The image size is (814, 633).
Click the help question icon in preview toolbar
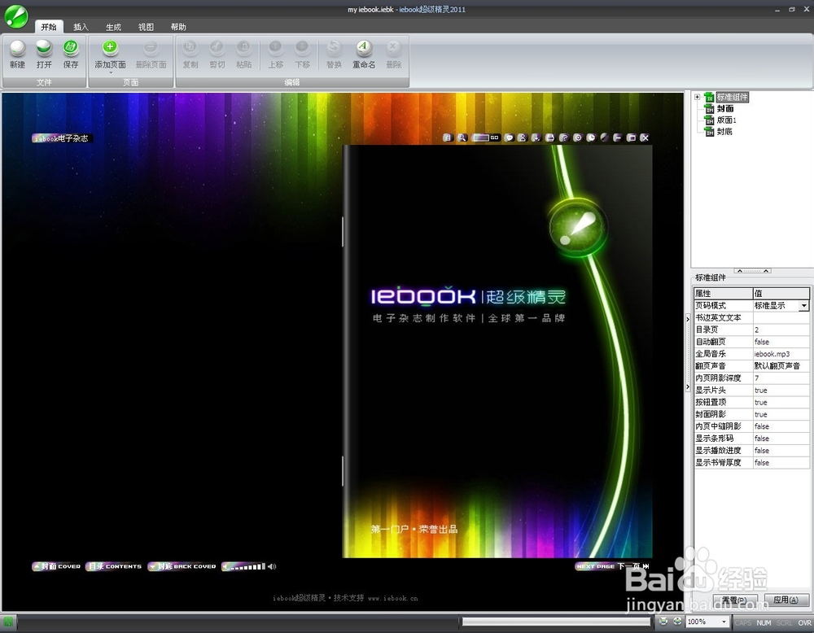click(564, 138)
